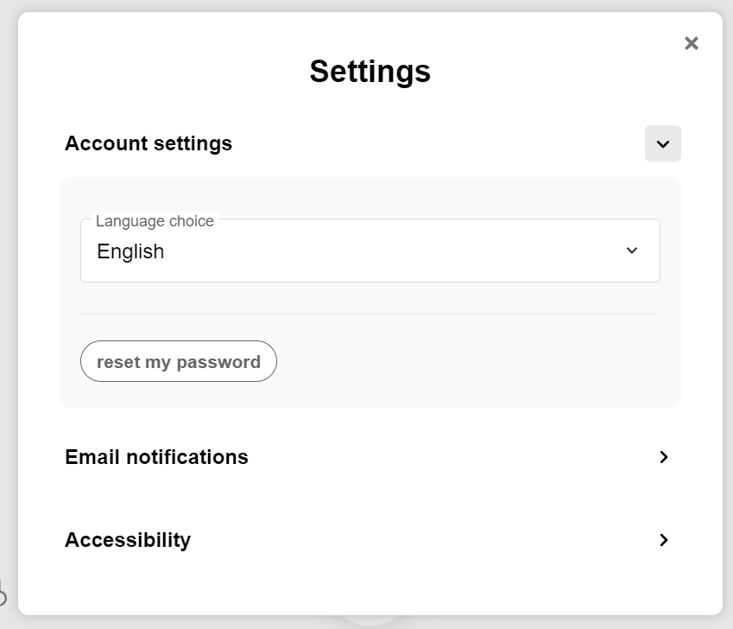Click the Account settings heading
The height and width of the screenshot is (629, 733).
click(x=148, y=143)
